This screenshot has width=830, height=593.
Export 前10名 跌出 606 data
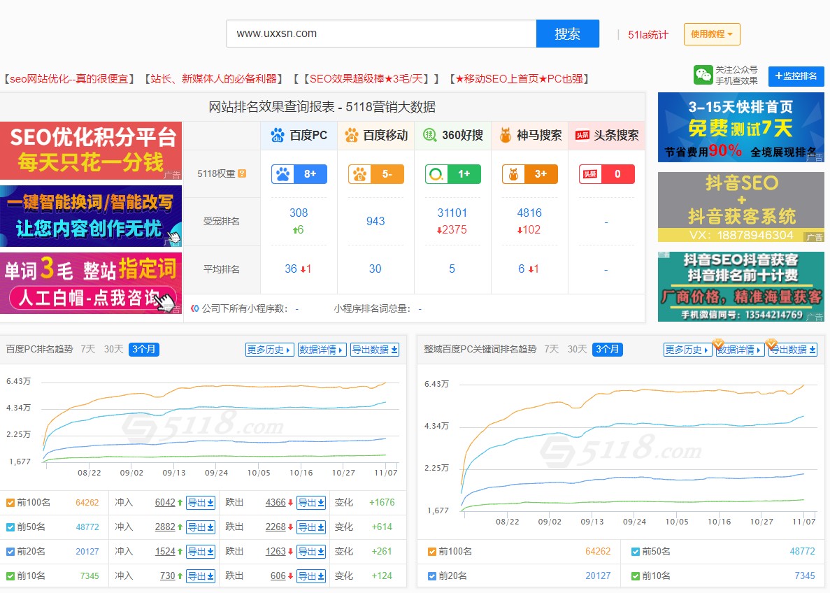(x=310, y=576)
